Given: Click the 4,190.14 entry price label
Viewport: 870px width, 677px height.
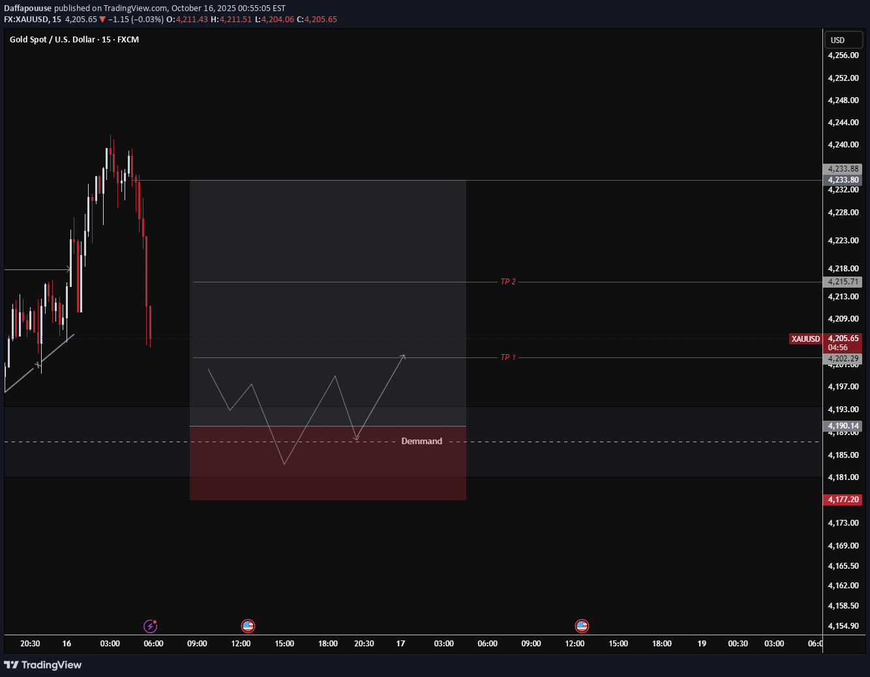Looking at the screenshot, I should tap(843, 426).
